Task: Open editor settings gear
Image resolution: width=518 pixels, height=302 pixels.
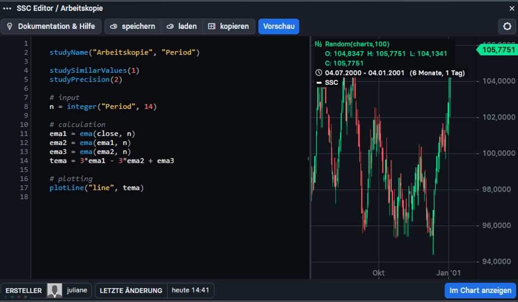Action: coord(507,26)
